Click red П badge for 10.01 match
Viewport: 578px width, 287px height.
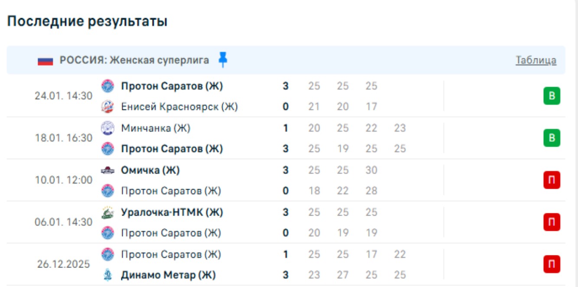click(552, 180)
